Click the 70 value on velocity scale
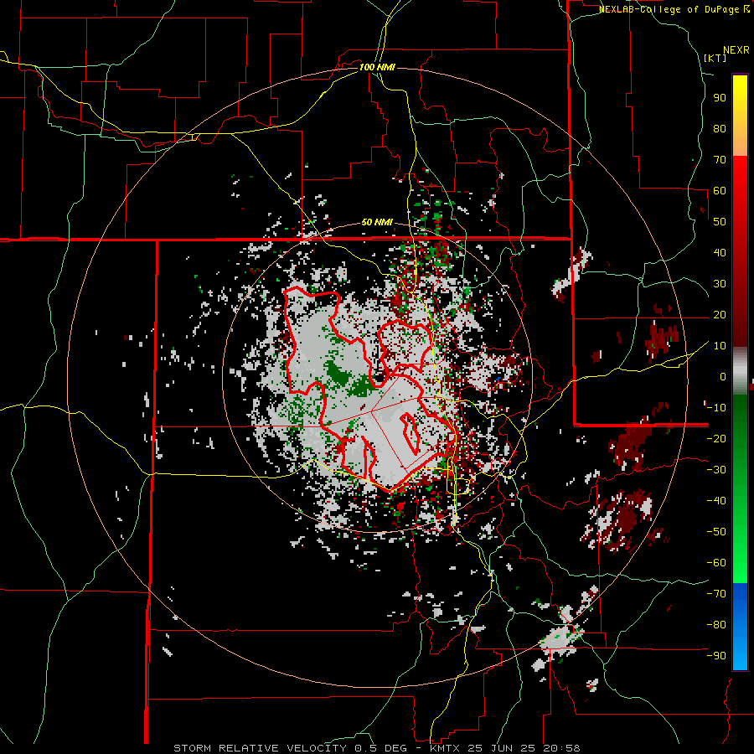 click(720, 160)
